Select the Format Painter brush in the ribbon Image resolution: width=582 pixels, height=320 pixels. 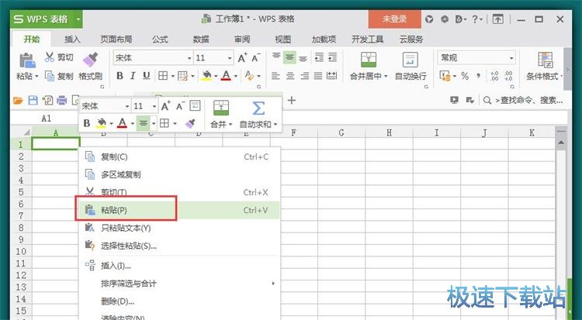[90, 60]
